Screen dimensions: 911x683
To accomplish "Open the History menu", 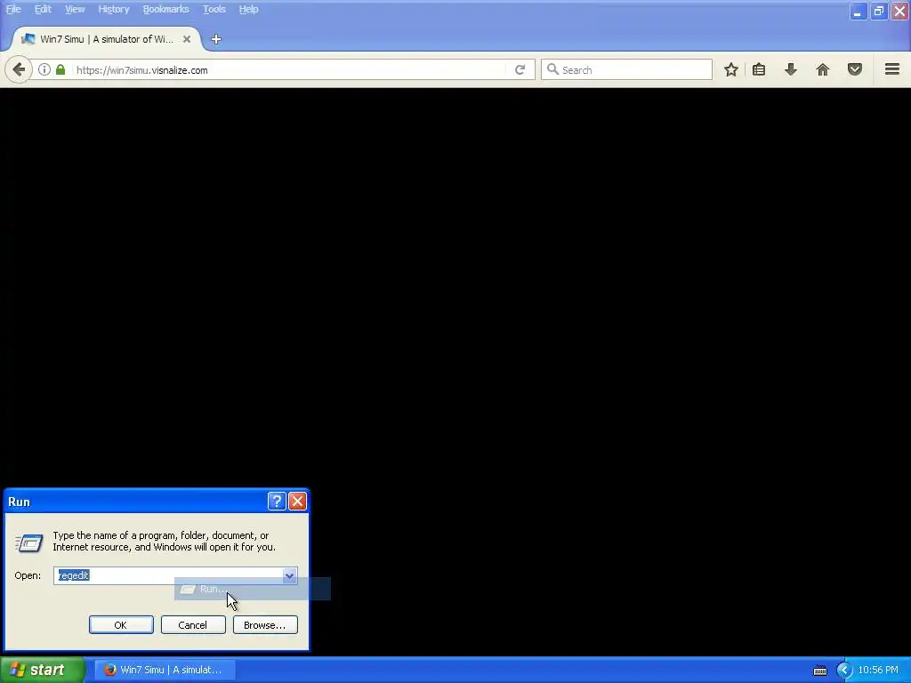I will (113, 9).
